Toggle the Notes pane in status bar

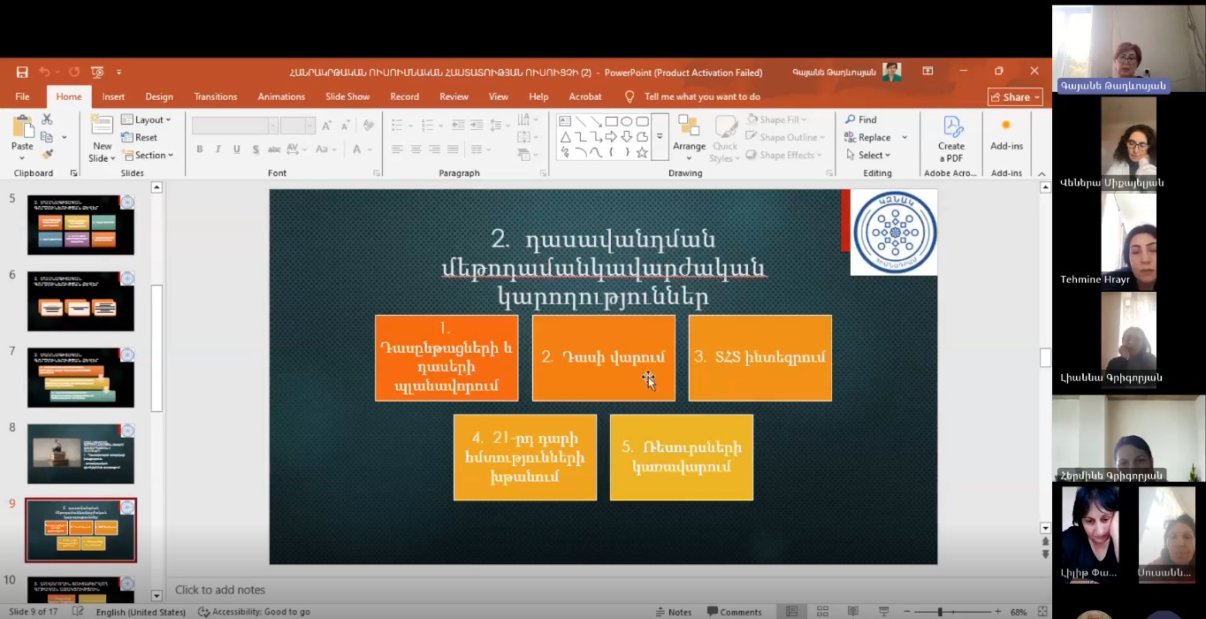673,612
